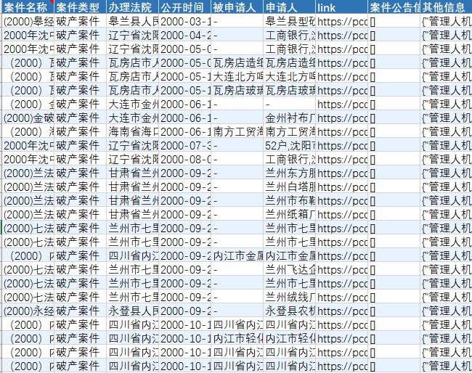The width and height of the screenshot is (472, 373).
Task: Select the 其他信息 column header
Action: point(446,7)
